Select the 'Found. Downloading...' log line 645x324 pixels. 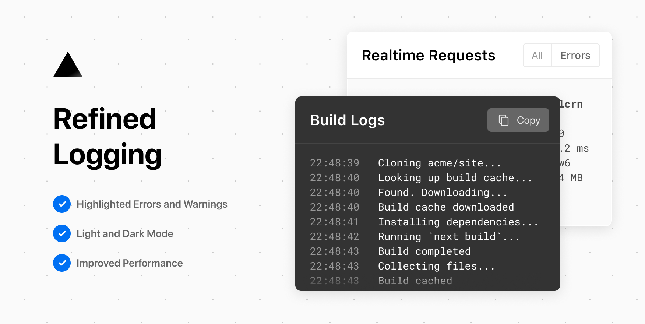click(442, 193)
